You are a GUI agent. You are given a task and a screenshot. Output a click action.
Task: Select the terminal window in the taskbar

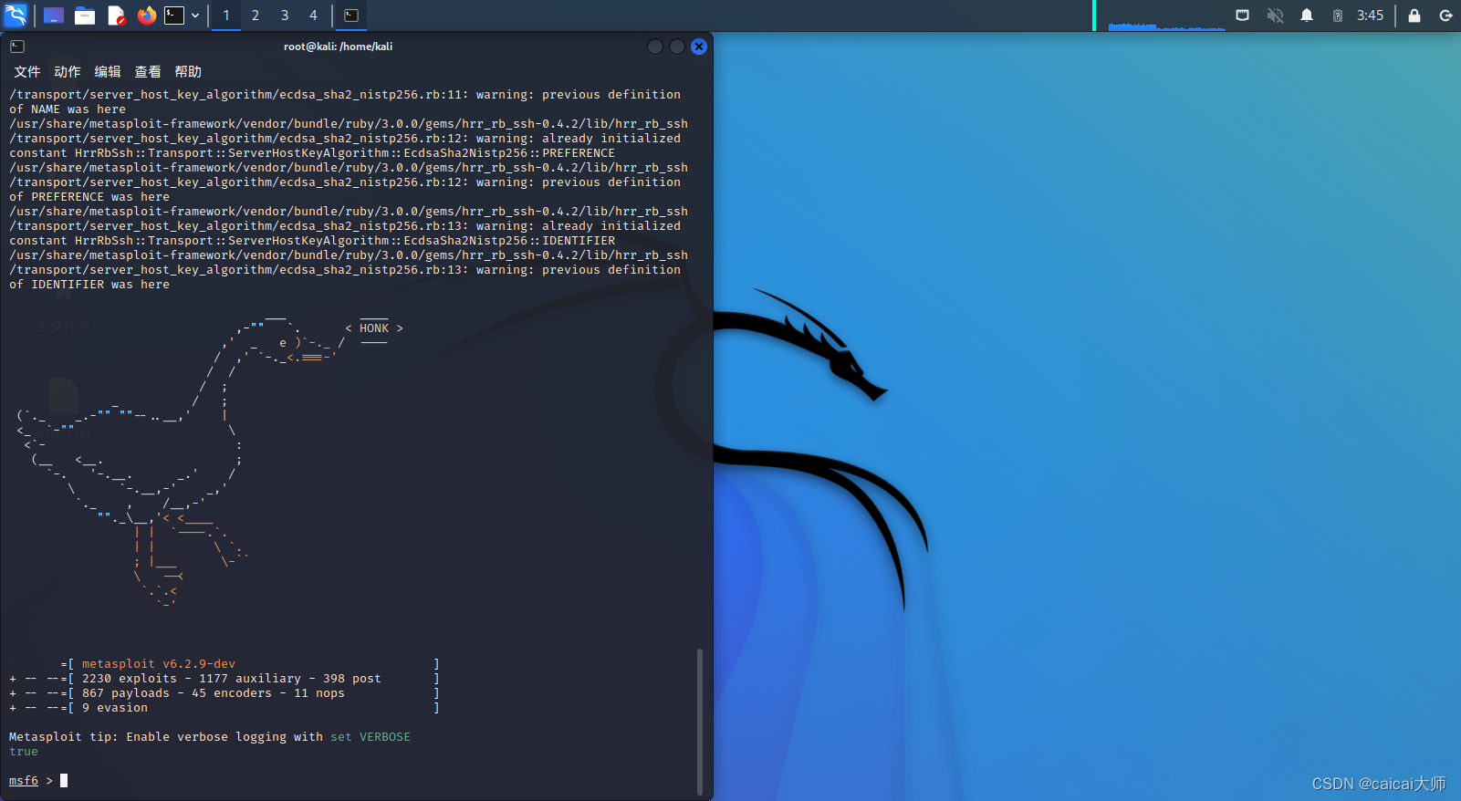click(x=351, y=16)
